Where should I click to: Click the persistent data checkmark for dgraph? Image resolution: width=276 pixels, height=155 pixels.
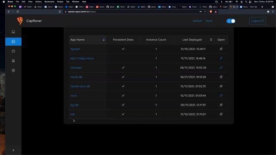123,49
